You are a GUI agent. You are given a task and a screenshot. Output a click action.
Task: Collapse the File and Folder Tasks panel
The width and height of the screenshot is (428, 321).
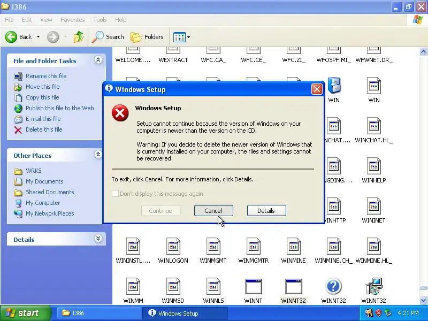(x=98, y=60)
